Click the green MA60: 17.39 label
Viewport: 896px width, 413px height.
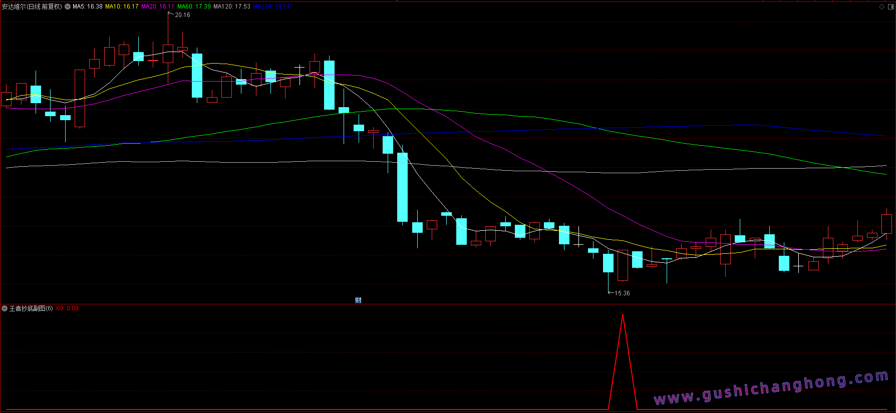coord(194,7)
